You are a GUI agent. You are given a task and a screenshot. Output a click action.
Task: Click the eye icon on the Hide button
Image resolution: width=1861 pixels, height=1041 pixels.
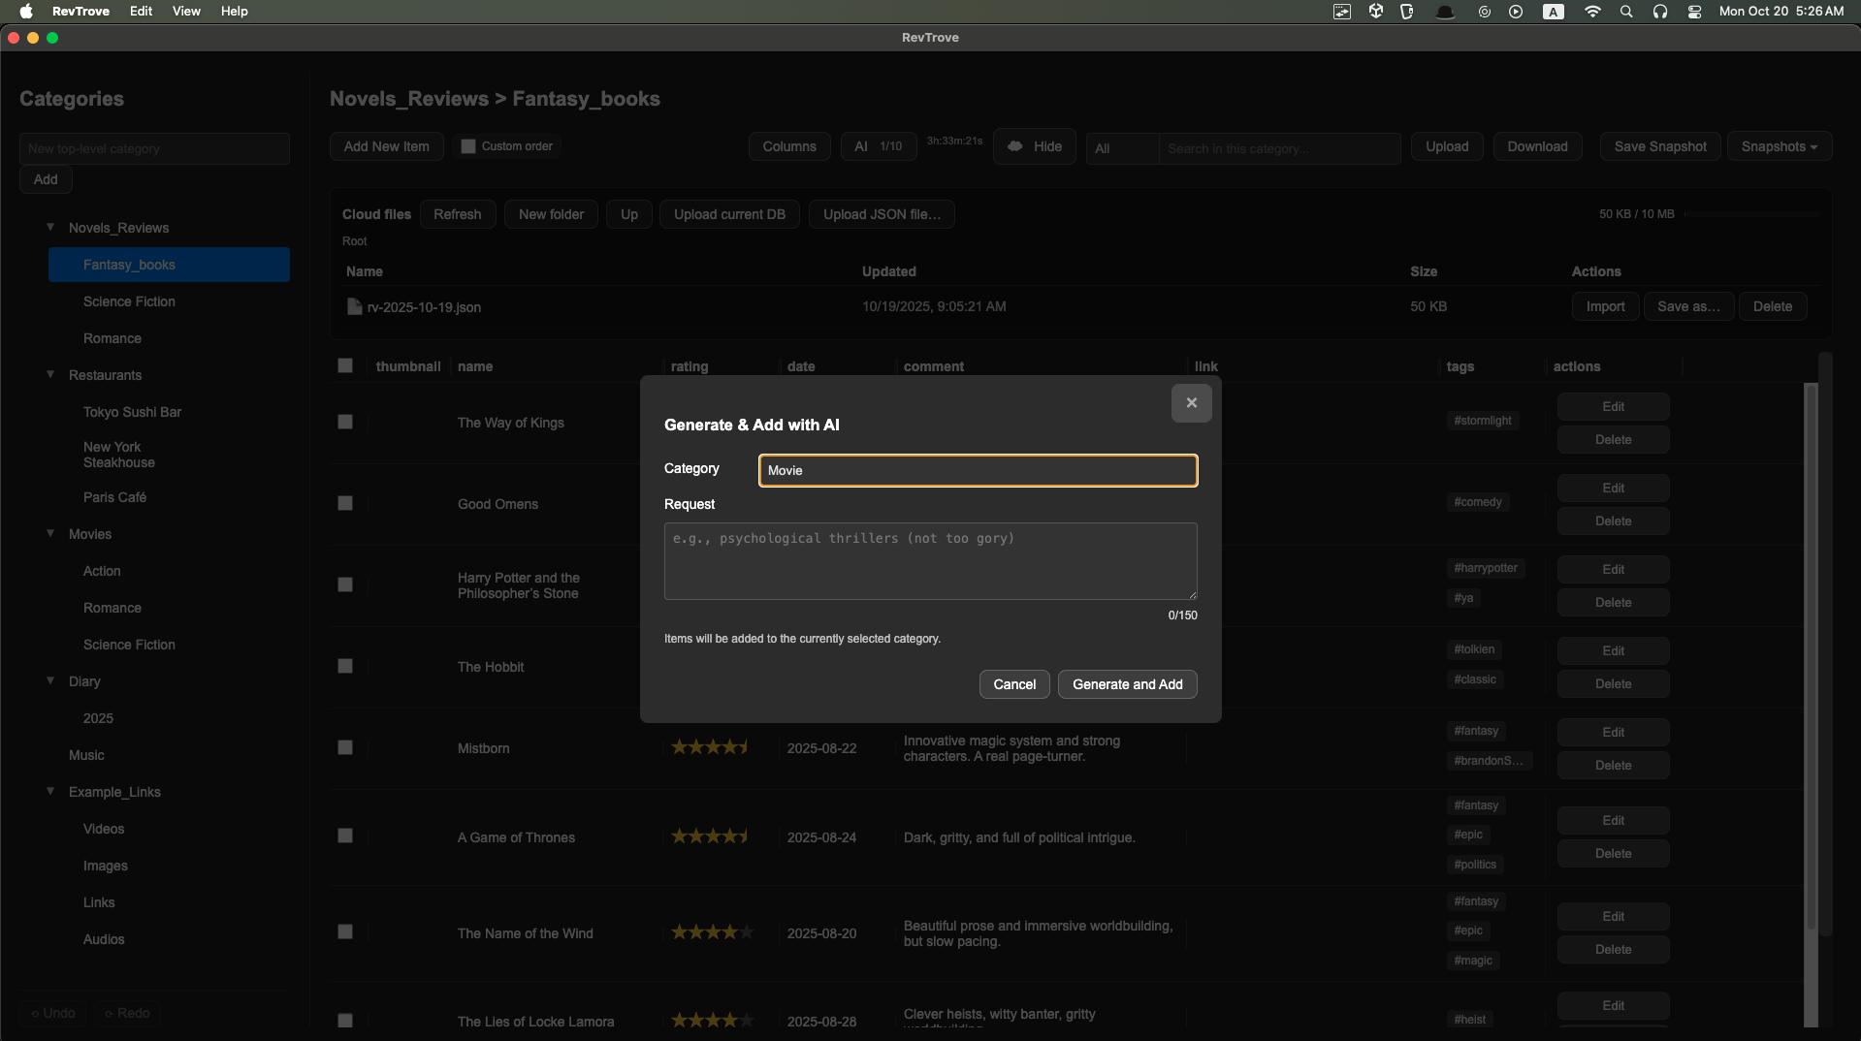(1014, 145)
